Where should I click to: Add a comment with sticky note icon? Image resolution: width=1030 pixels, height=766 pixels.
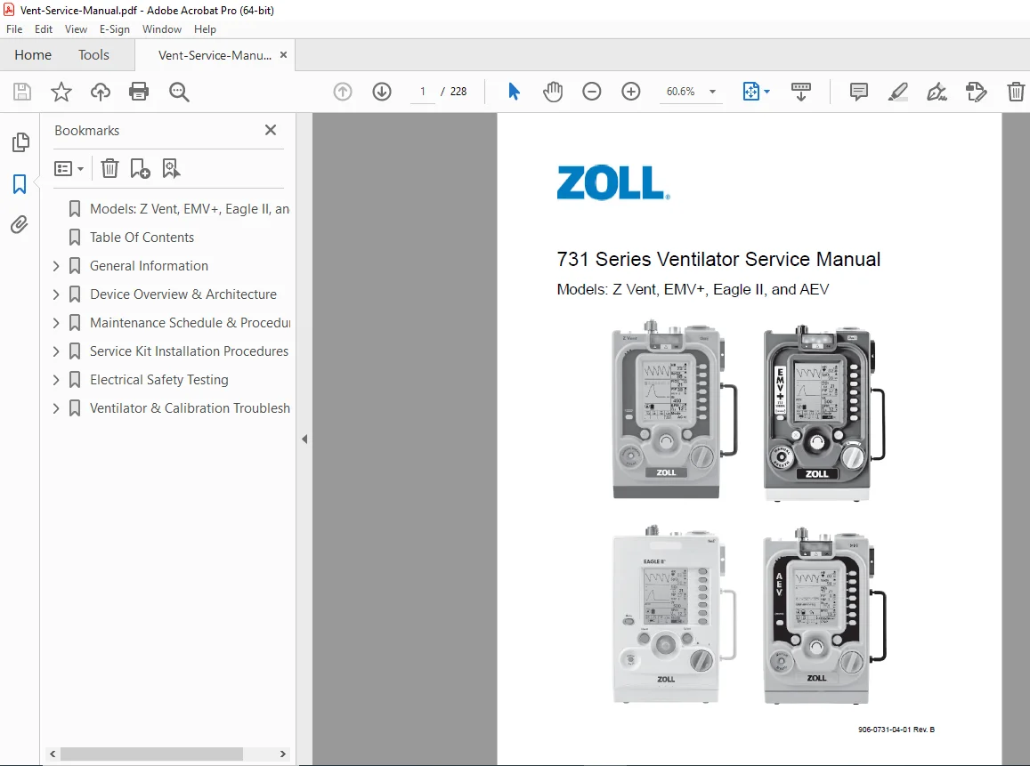point(858,92)
